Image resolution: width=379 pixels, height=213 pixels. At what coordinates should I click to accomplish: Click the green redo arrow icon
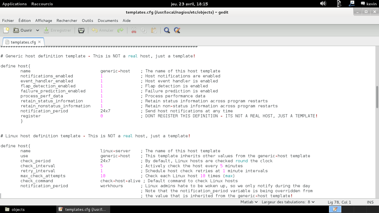[120, 30]
